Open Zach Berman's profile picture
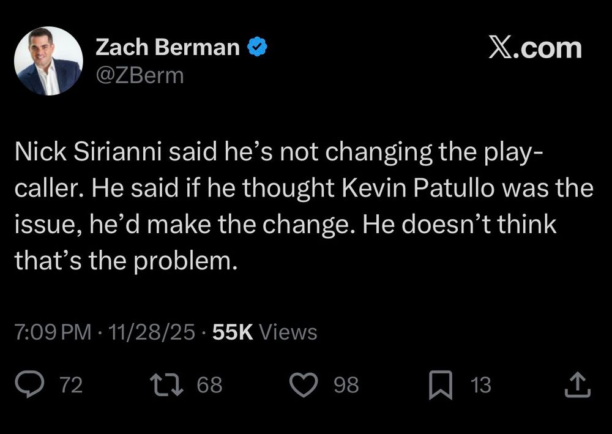This screenshot has height=434, width=612. click(x=48, y=61)
